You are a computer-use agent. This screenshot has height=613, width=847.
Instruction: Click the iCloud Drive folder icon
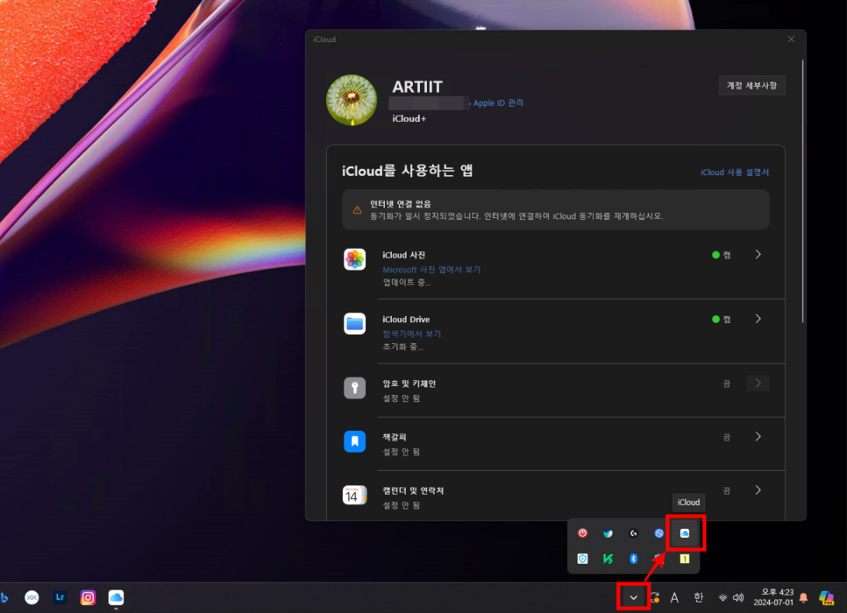tap(354, 324)
